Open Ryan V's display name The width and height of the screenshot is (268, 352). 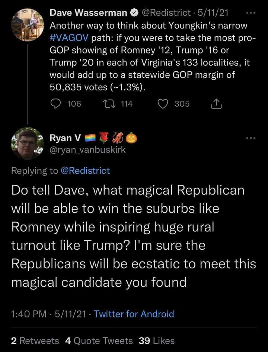point(61,138)
